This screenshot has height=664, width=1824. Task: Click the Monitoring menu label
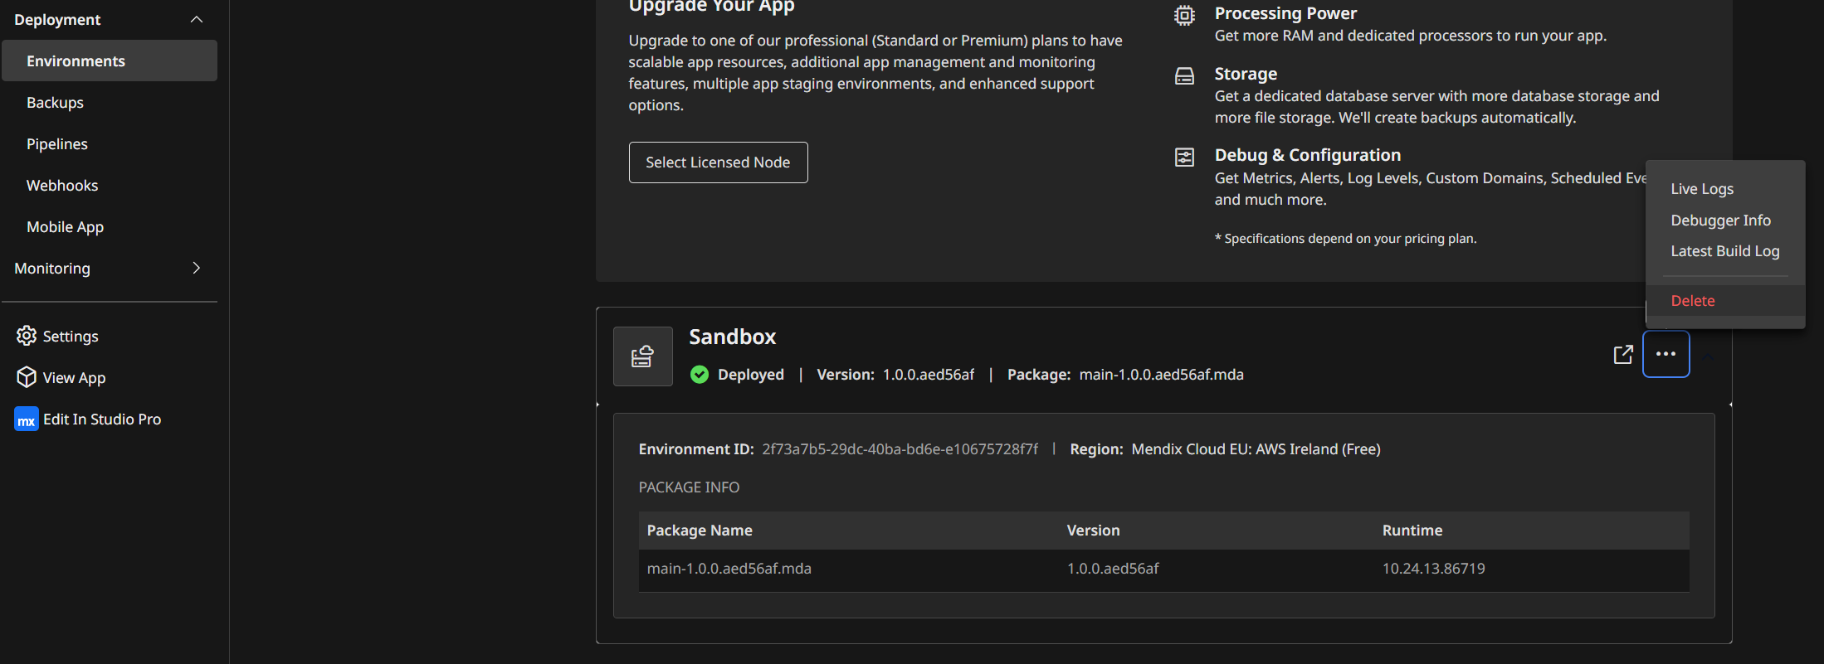point(52,268)
